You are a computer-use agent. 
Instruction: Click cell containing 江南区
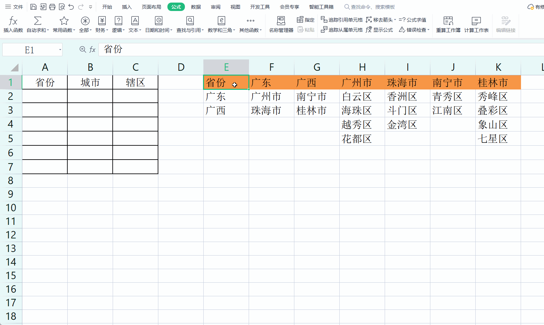(x=453, y=110)
